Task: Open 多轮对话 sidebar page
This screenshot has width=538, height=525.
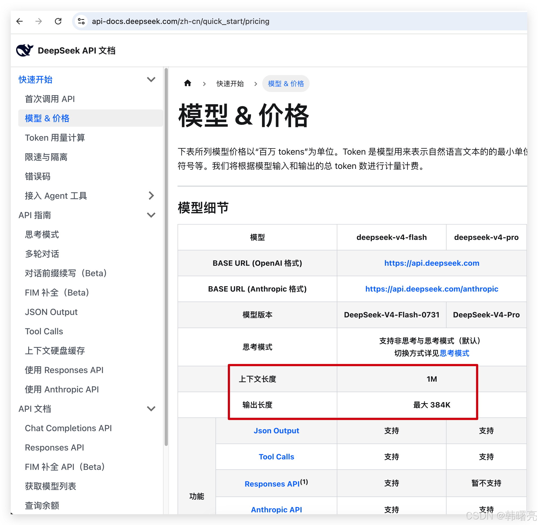Action: click(x=42, y=254)
